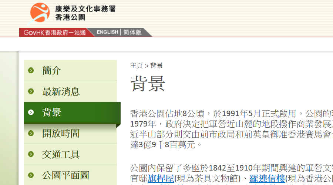Go to 主頁 via the breadcrumb
333x185 pixels.
[136, 65]
